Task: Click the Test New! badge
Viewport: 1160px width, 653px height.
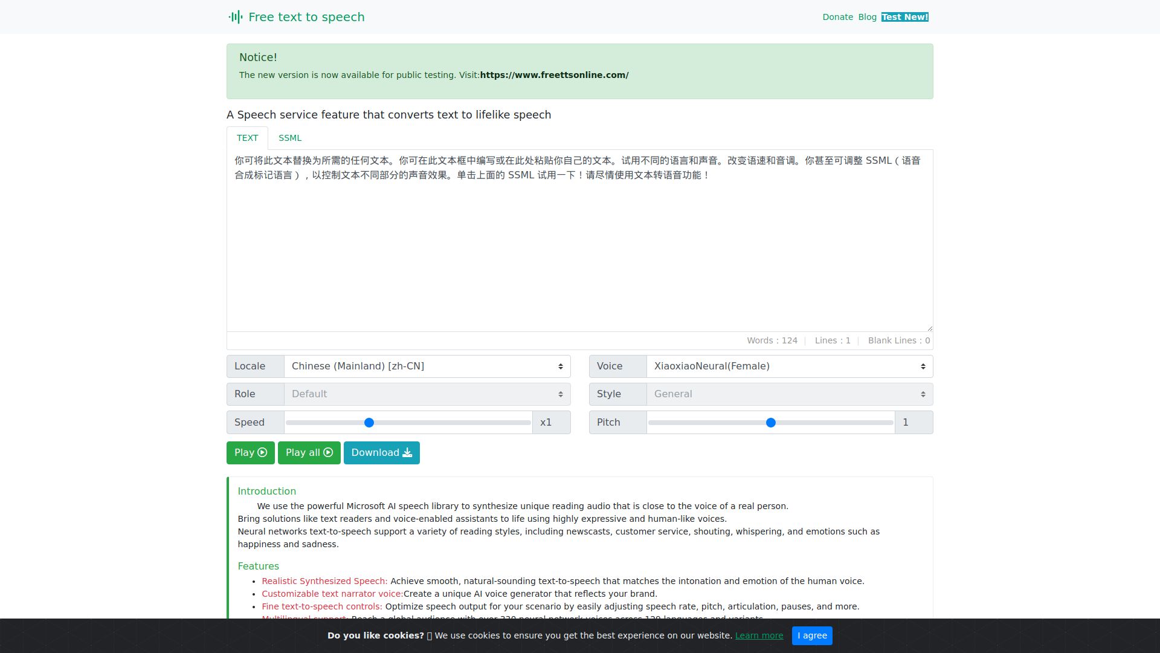Action: [x=904, y=17]
